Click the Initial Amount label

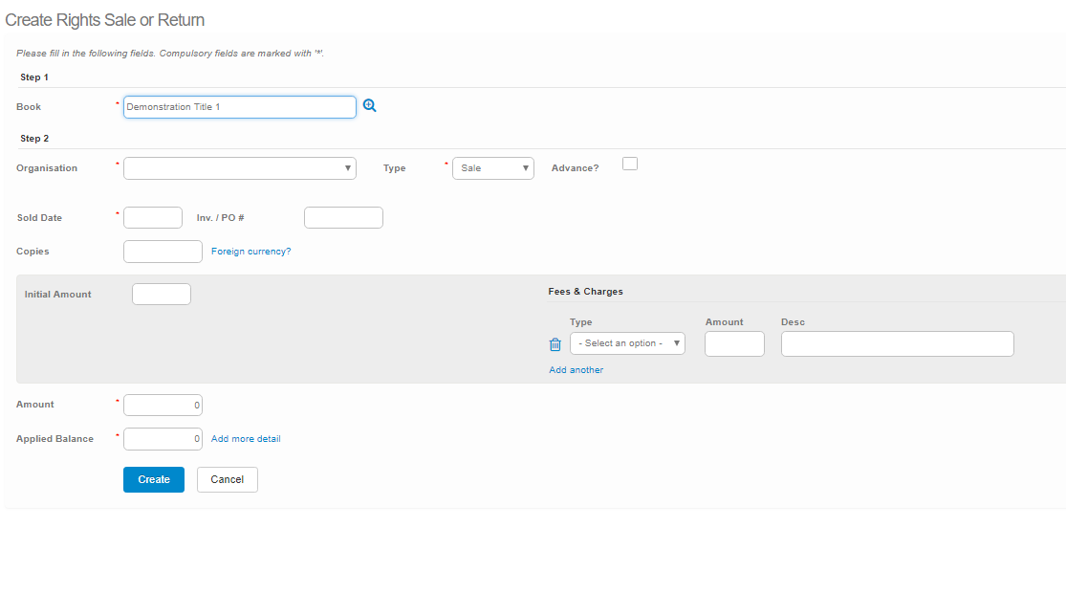pyautogui.click(x=57, y=294)
